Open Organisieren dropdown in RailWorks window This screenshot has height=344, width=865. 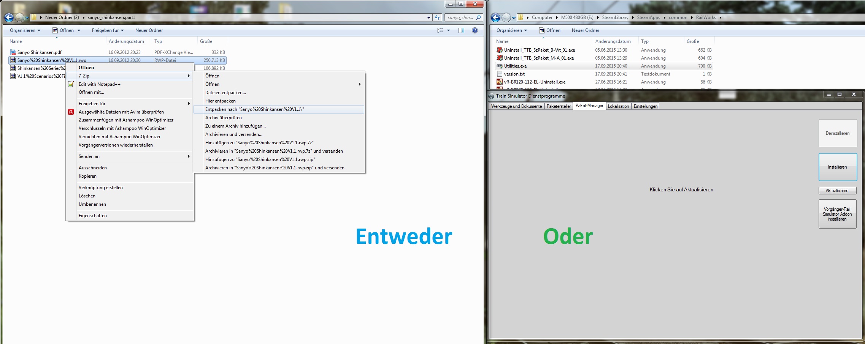coord(512,30)
